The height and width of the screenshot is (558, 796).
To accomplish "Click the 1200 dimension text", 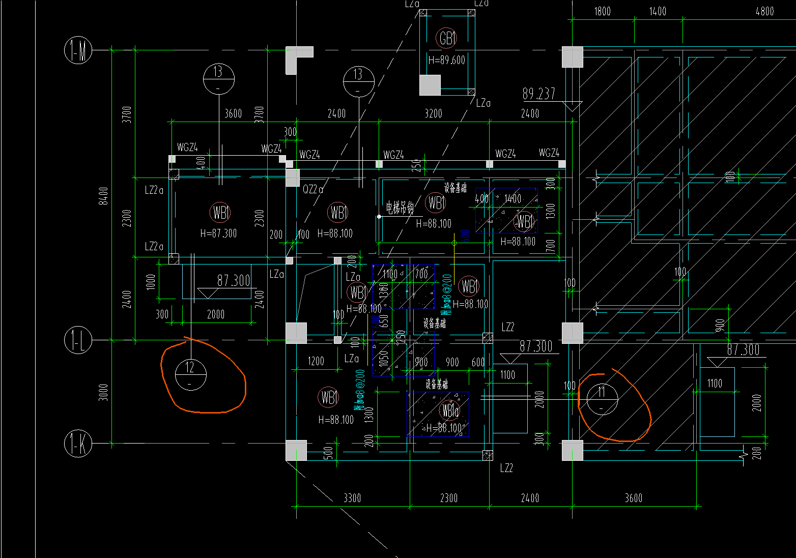I will [316, 361].
